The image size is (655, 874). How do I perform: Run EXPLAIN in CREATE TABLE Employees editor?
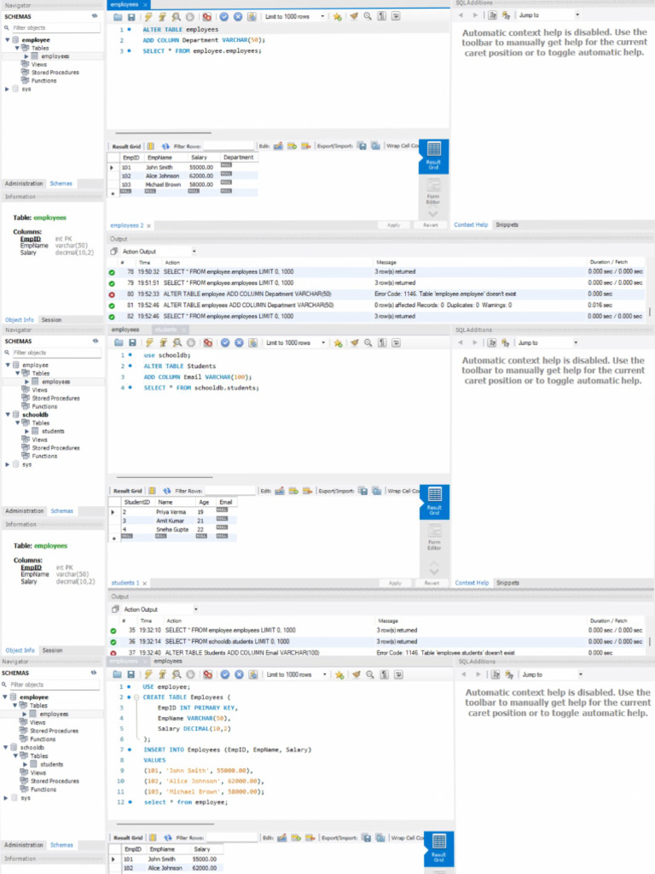(177, 675)
